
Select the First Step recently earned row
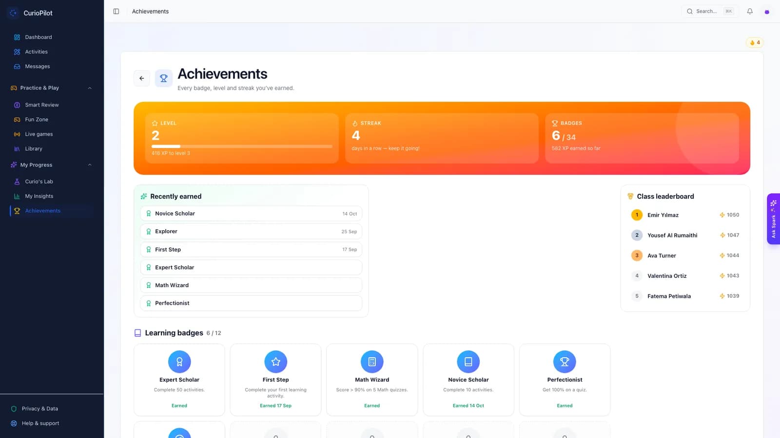251,250
